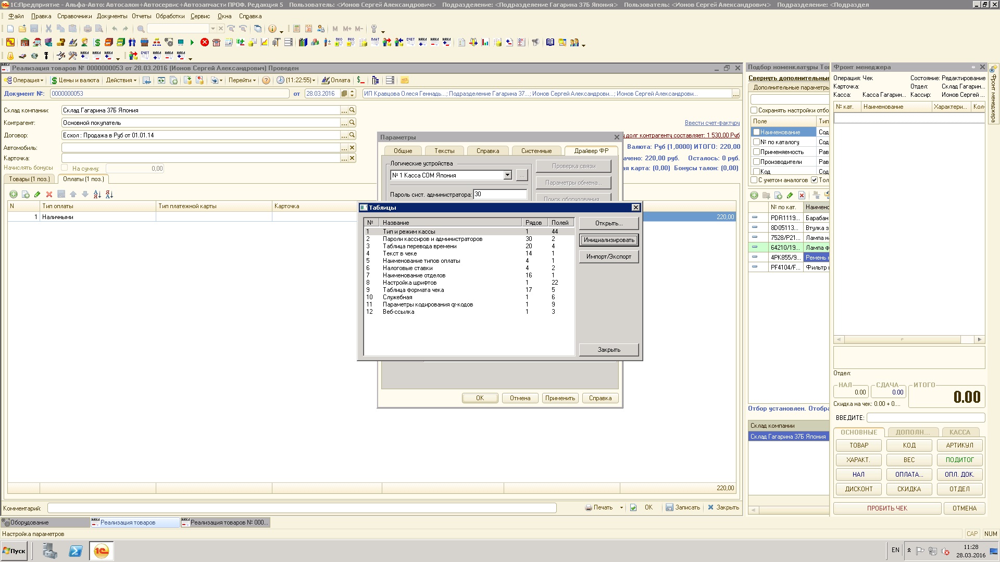
Task: Select Текст в чеке table row
Action: pyautogui.click(x=469, y=253)
